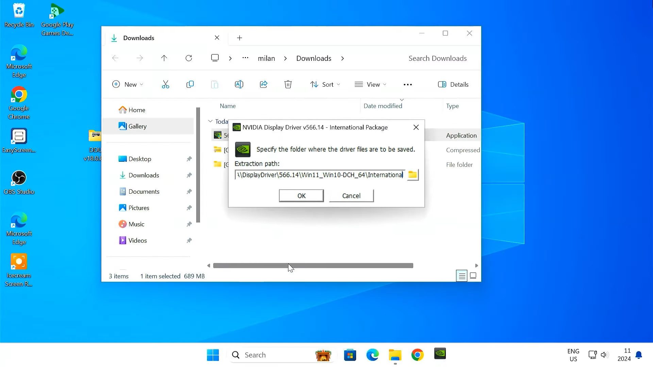Refresh the Downloads folder

coord(189,58)
